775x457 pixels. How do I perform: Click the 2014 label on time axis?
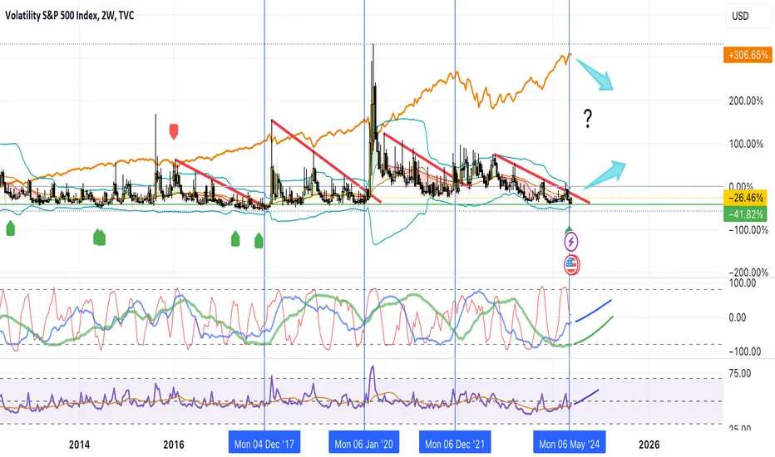pyautogui.click(x=79, y=445)
